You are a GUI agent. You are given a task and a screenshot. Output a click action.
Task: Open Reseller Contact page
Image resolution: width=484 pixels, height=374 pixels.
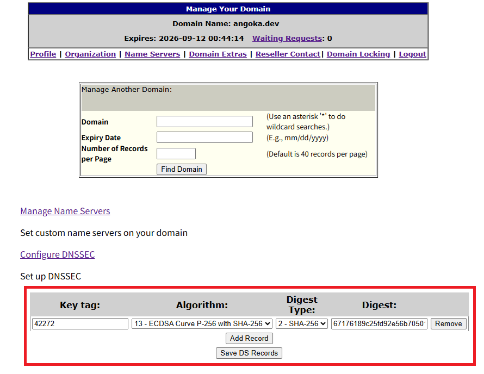[288, 54]
